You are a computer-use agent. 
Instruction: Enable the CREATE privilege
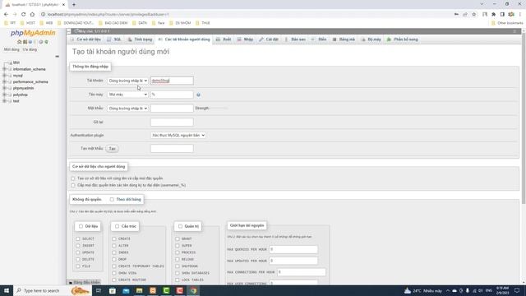tap(114, 238)
